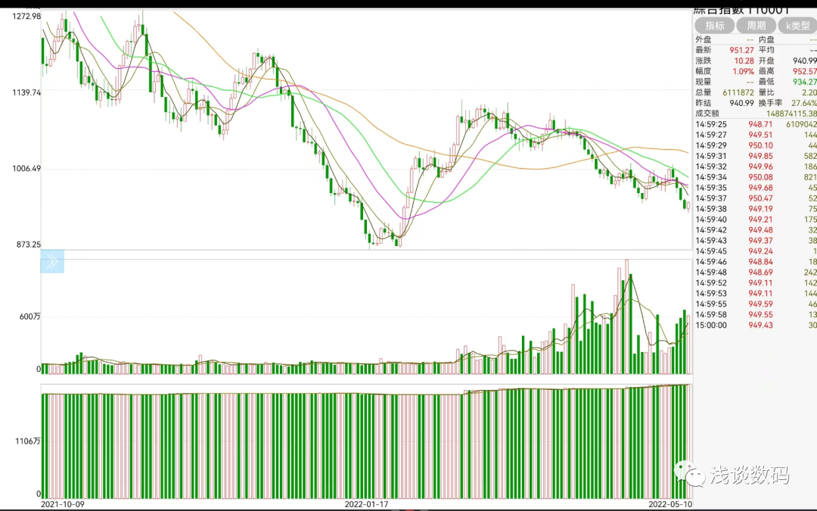
Task: Select the 最高 value 952.57
Action: [804, 71]
